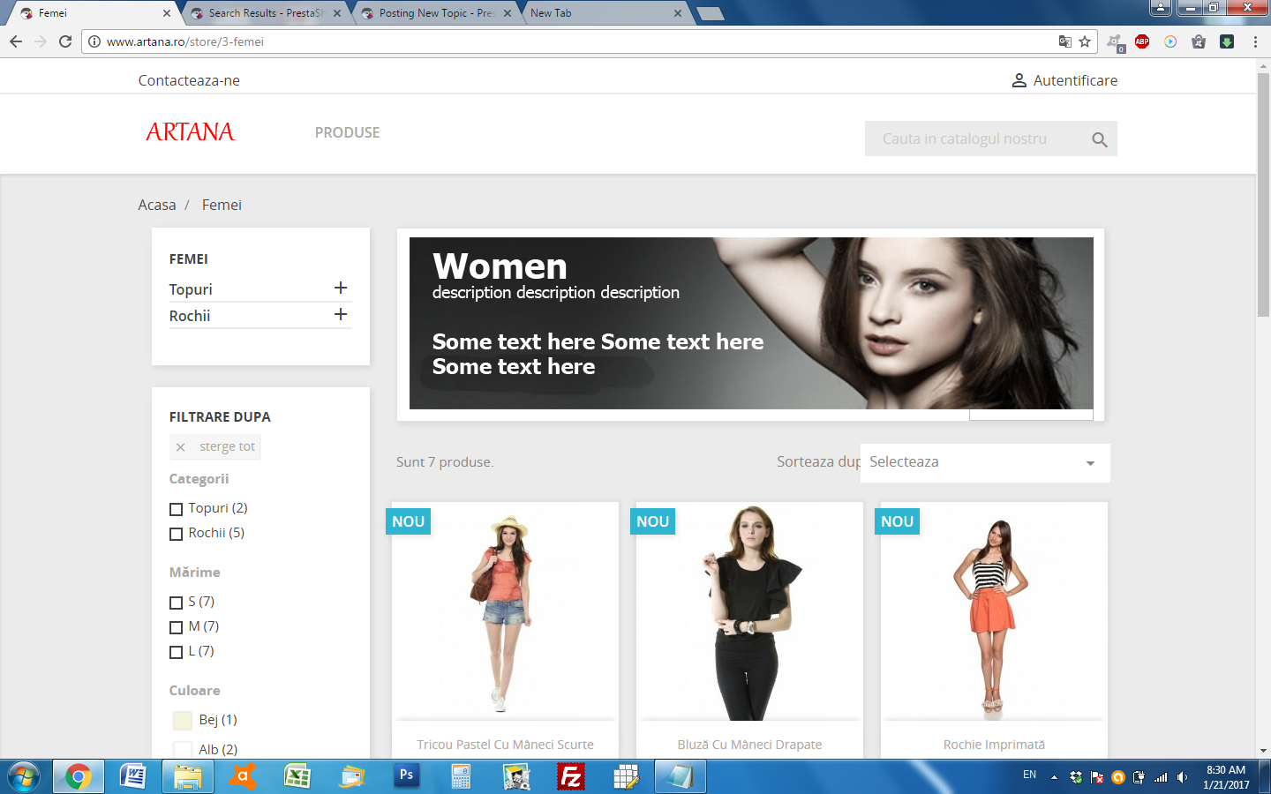Image resolution: width=1271 pixels, height=794 pixels.
Task: Check the Rochii (5) category filter
Action: click(x=176, y=534)
